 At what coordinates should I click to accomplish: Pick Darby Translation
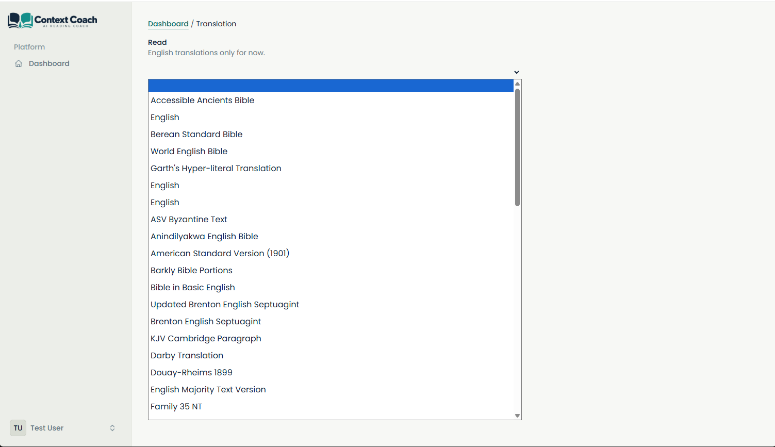tap(331, 356)
